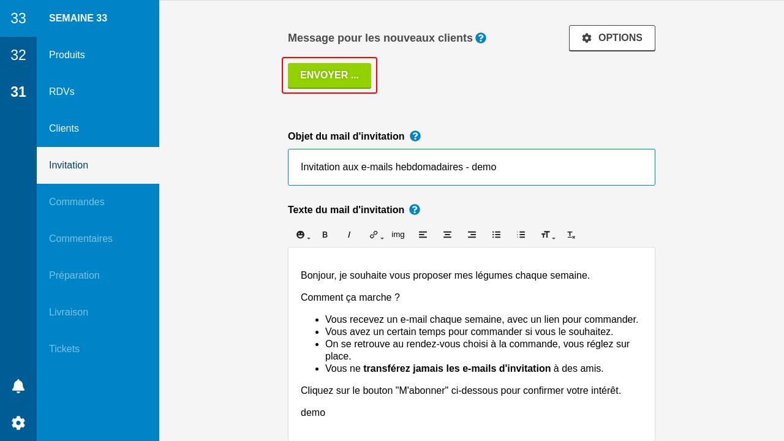Open the text size dropdown

click(x=546, y=235)
